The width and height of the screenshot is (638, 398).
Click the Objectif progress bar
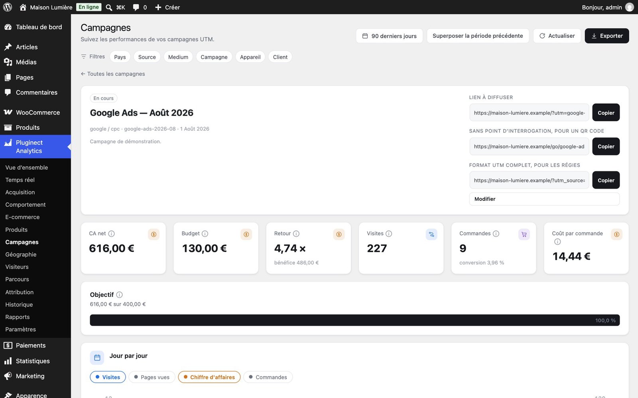355,320
